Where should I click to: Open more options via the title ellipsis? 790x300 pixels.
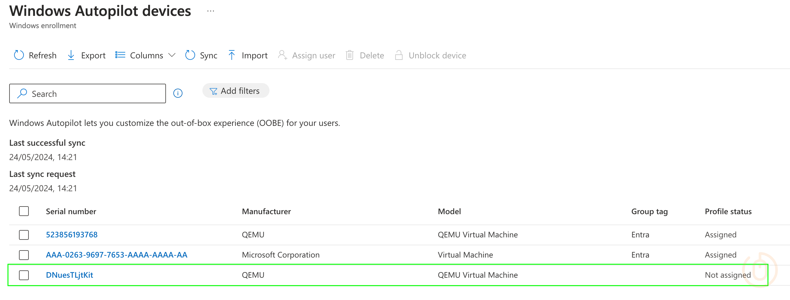pos(210,11)
